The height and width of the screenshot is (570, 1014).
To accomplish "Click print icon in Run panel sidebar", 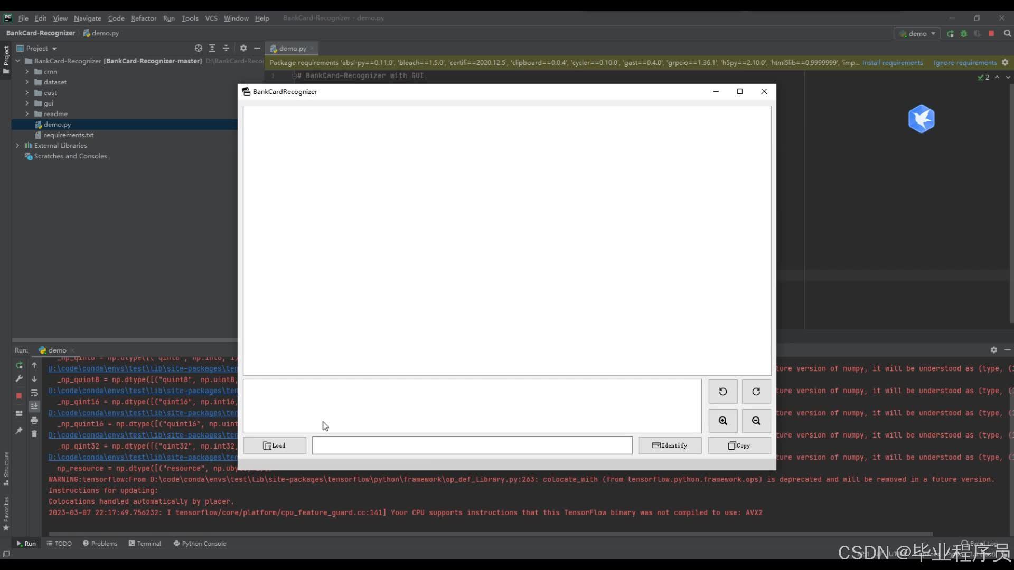I will tap(34, 420).
